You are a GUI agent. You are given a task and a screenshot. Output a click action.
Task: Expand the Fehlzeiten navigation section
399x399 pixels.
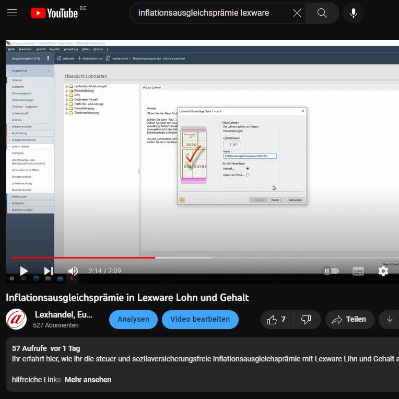(x=10, y=203)
